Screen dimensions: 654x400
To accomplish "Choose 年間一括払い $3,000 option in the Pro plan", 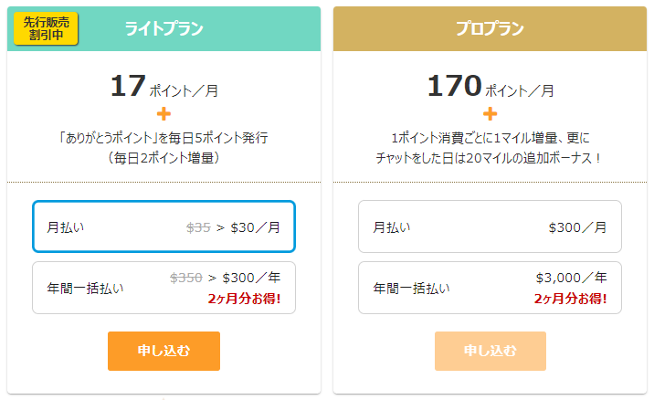I will pyautogui.click(x=490, y=288).
